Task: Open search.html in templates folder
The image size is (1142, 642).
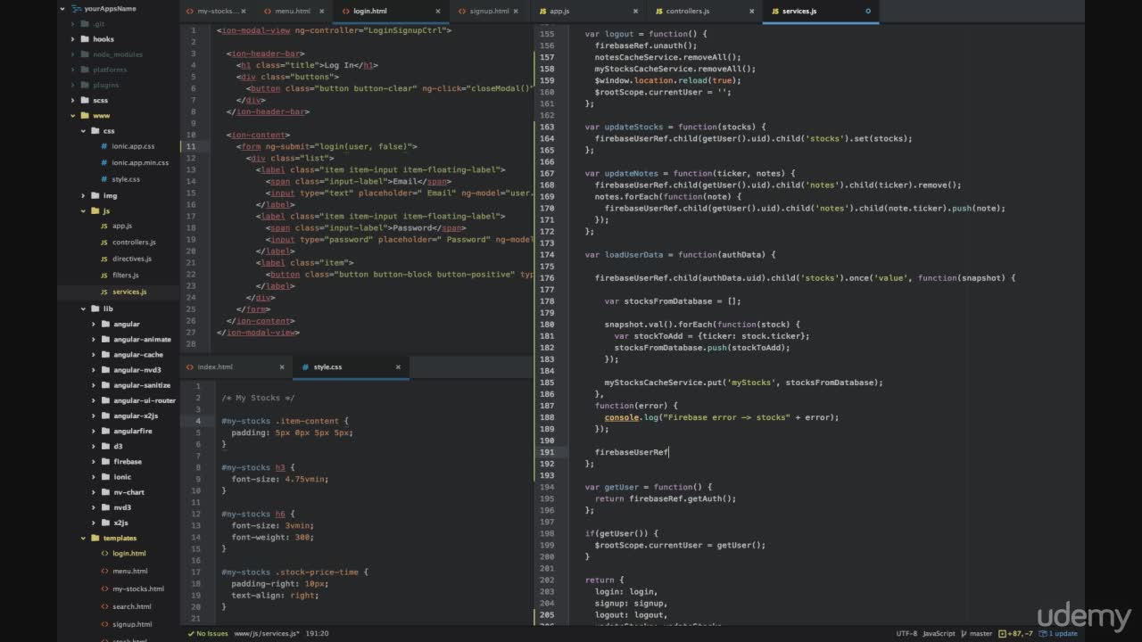Action: (x=131, y=606)
